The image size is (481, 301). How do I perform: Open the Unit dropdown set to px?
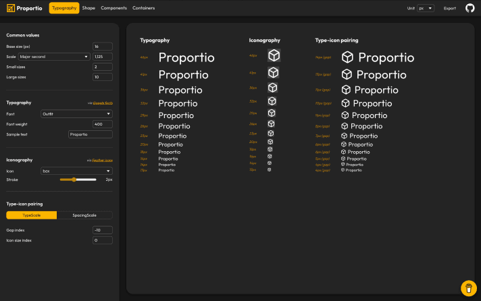coord(426,8)
